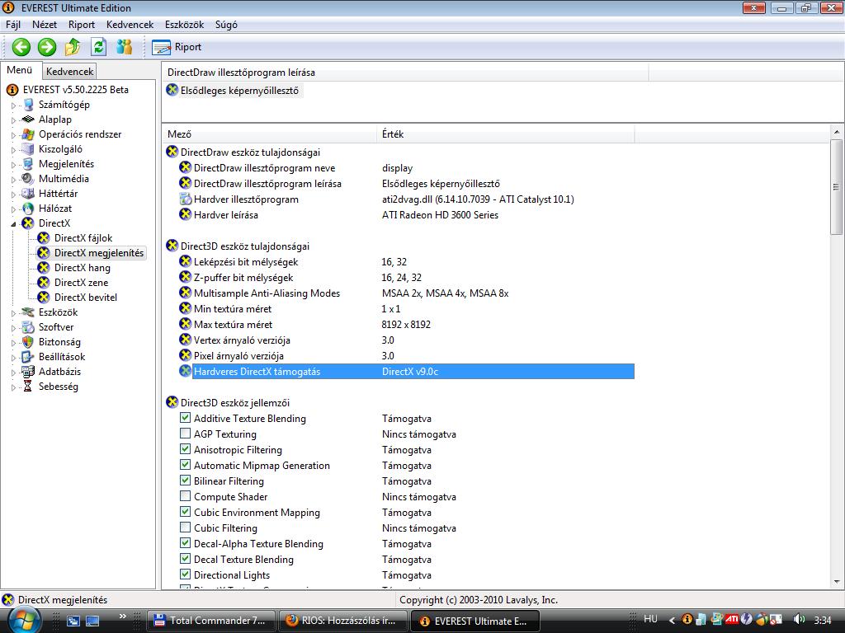Toggle Anisotropic Filtering checkbox
Screen dimensions: 845x633
185,449
